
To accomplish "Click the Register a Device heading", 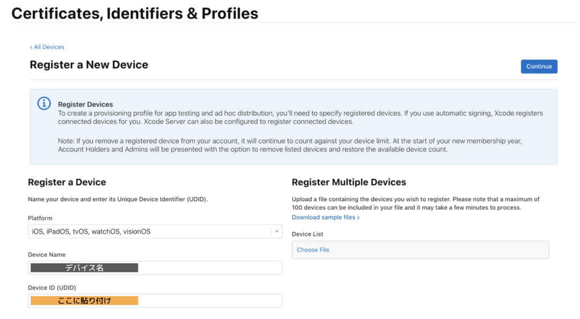I will pos(67,182).
